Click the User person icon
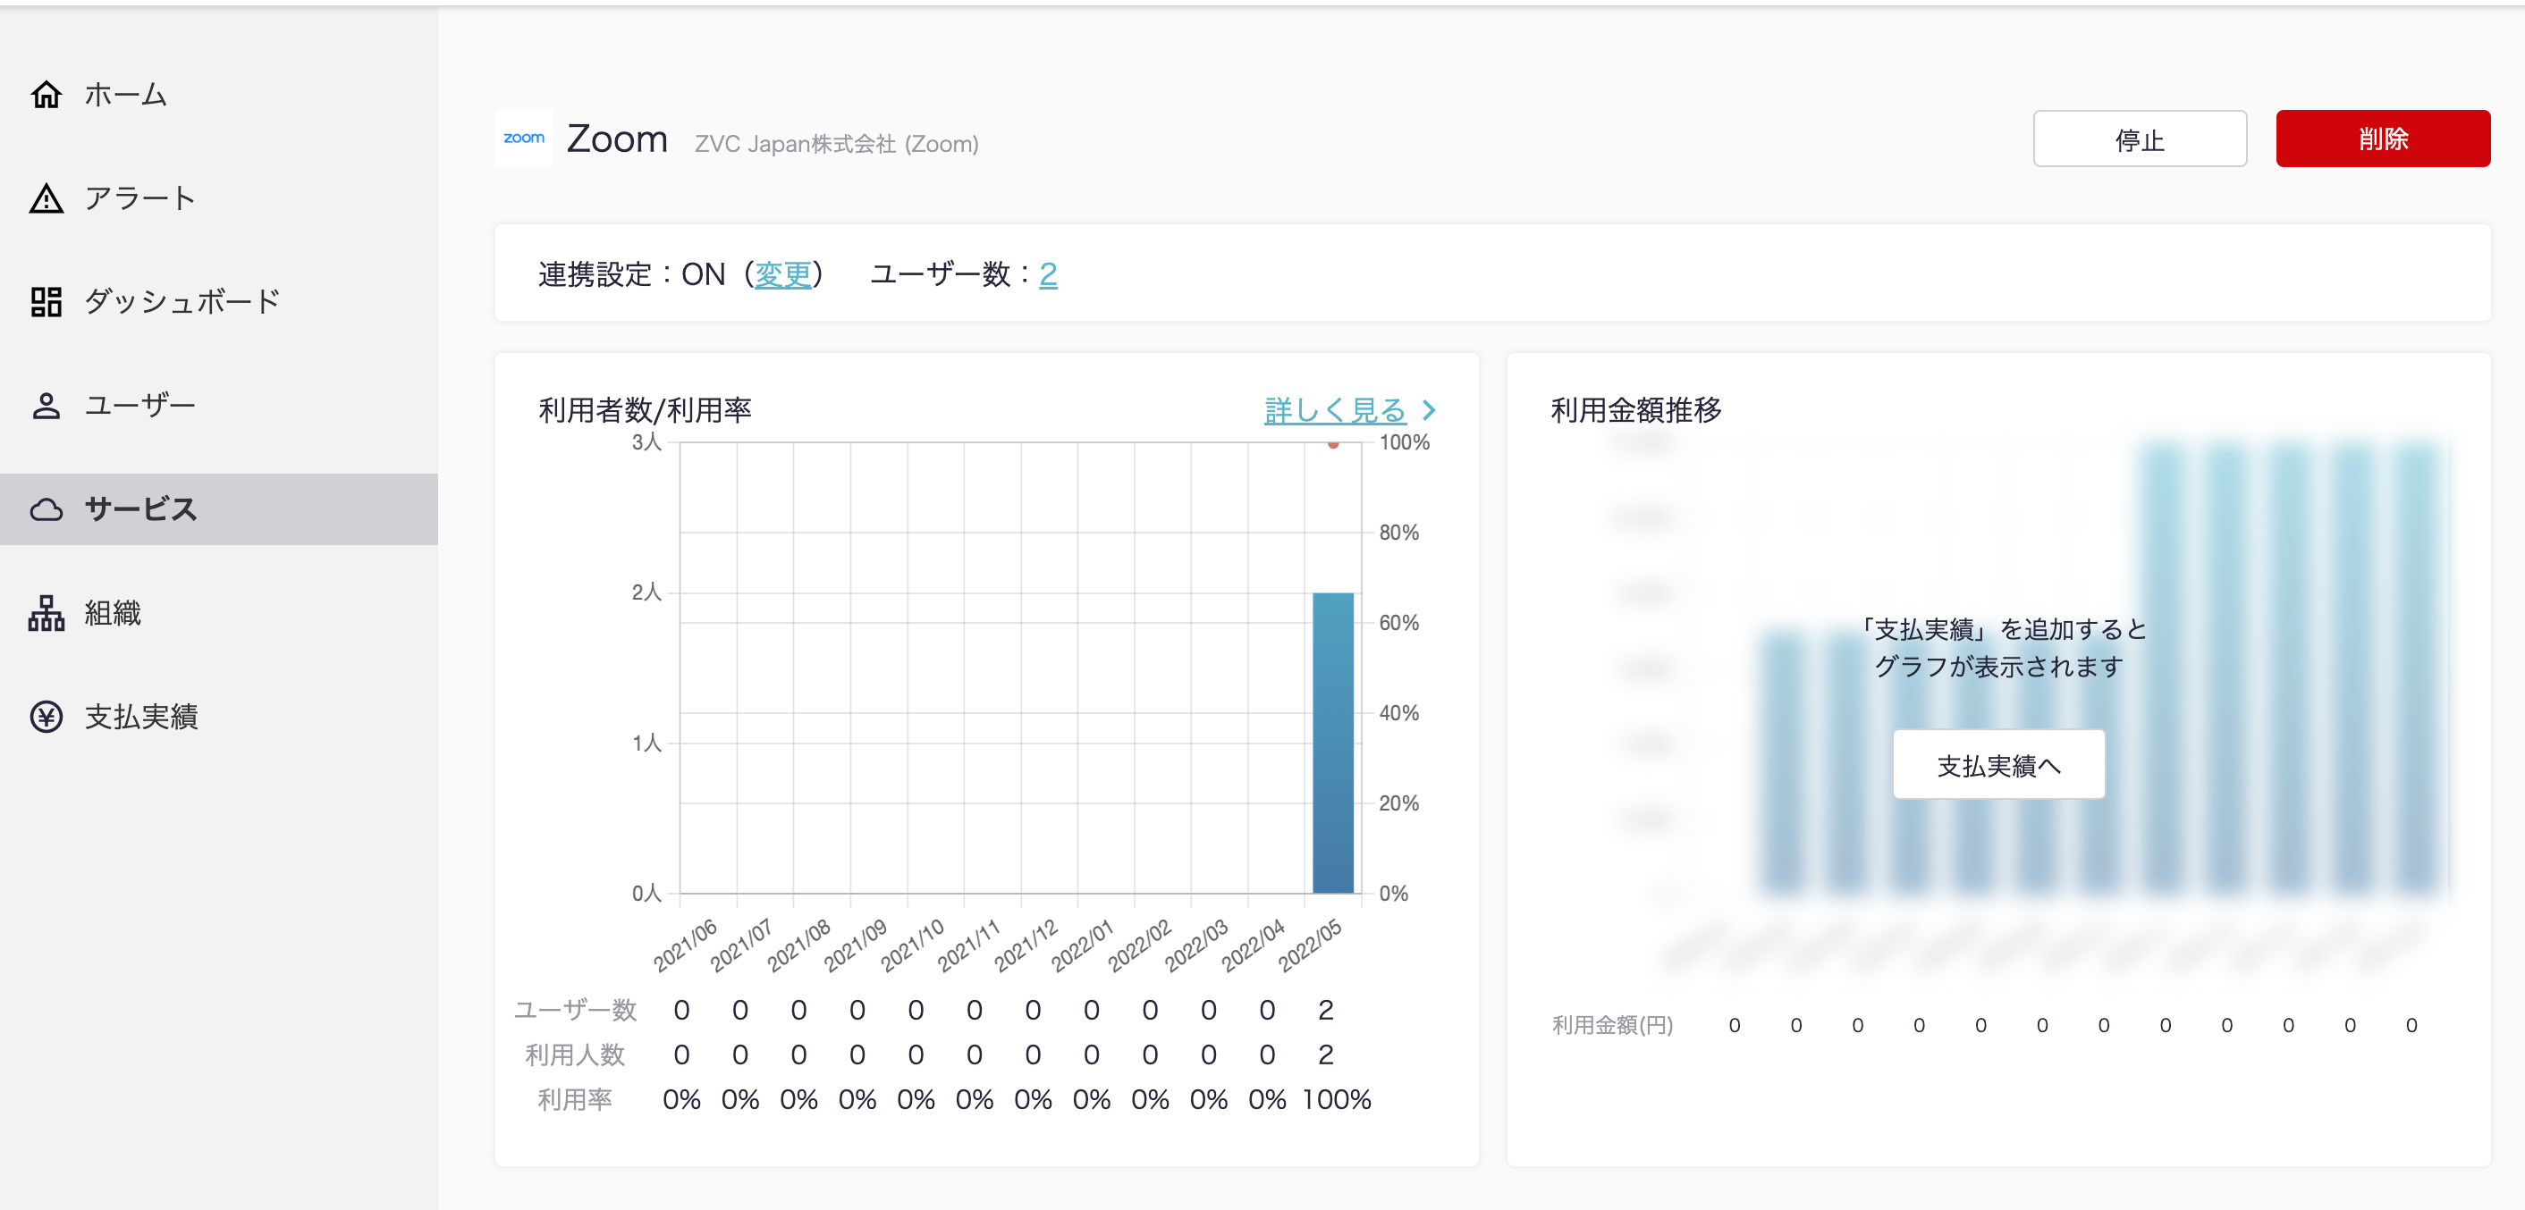2525x1210 pixels. pyautogui.click(x=46, y=406)
